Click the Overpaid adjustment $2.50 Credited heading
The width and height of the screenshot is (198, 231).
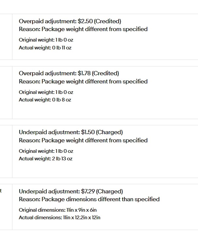coord(70,21)
